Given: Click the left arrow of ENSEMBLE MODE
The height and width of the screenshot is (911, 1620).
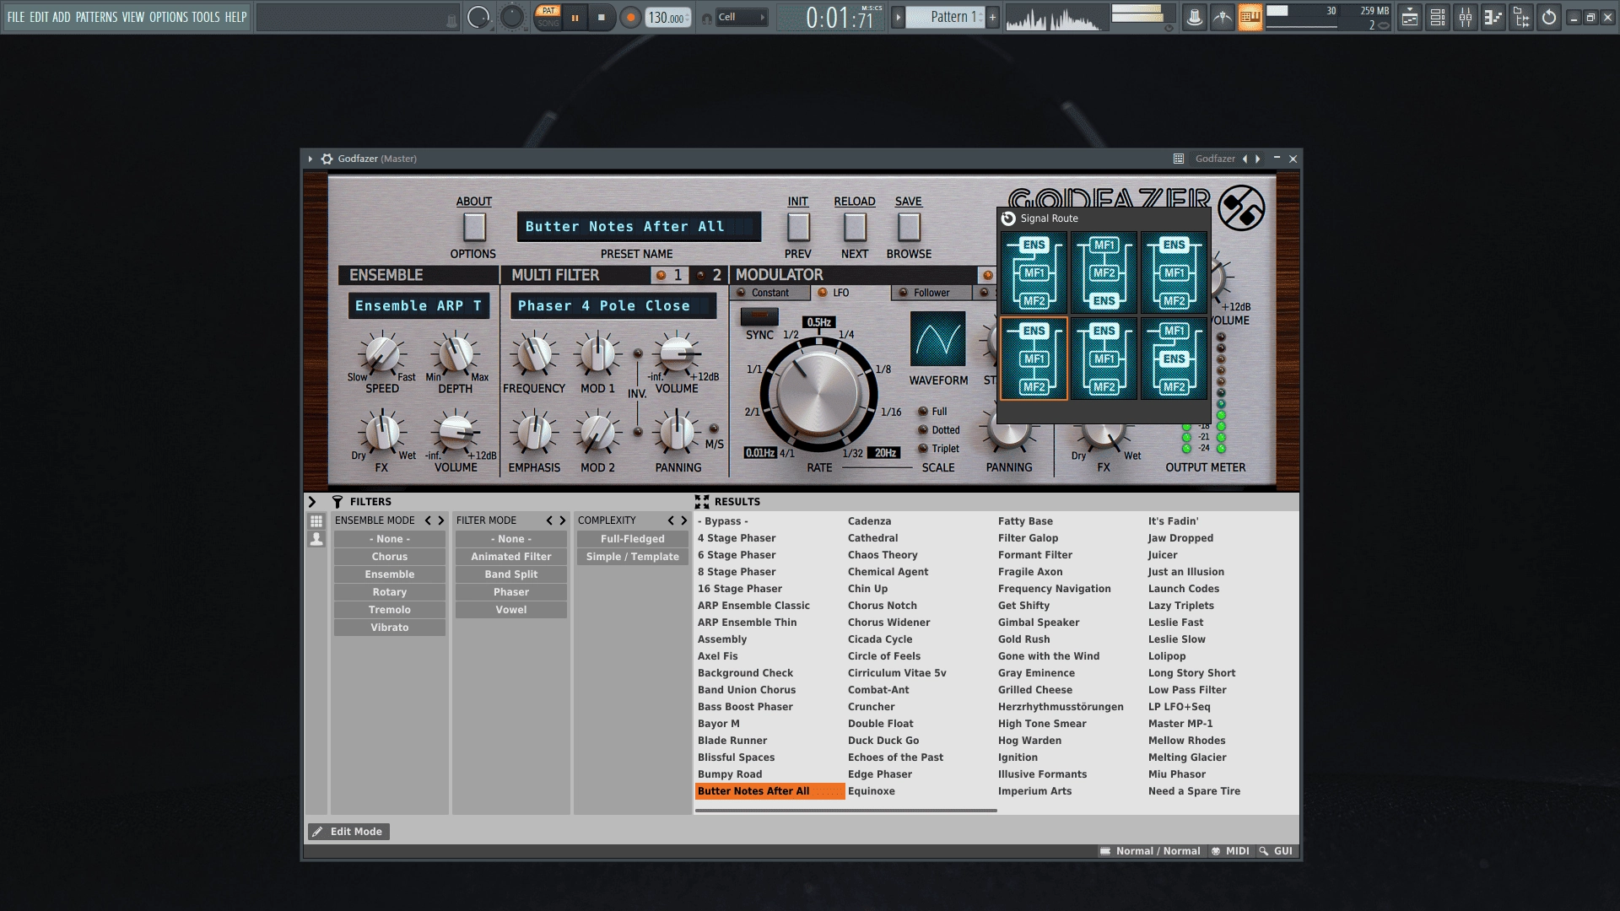Looking at the screenshot, I should pyautogui.click(x=428, y=520).
